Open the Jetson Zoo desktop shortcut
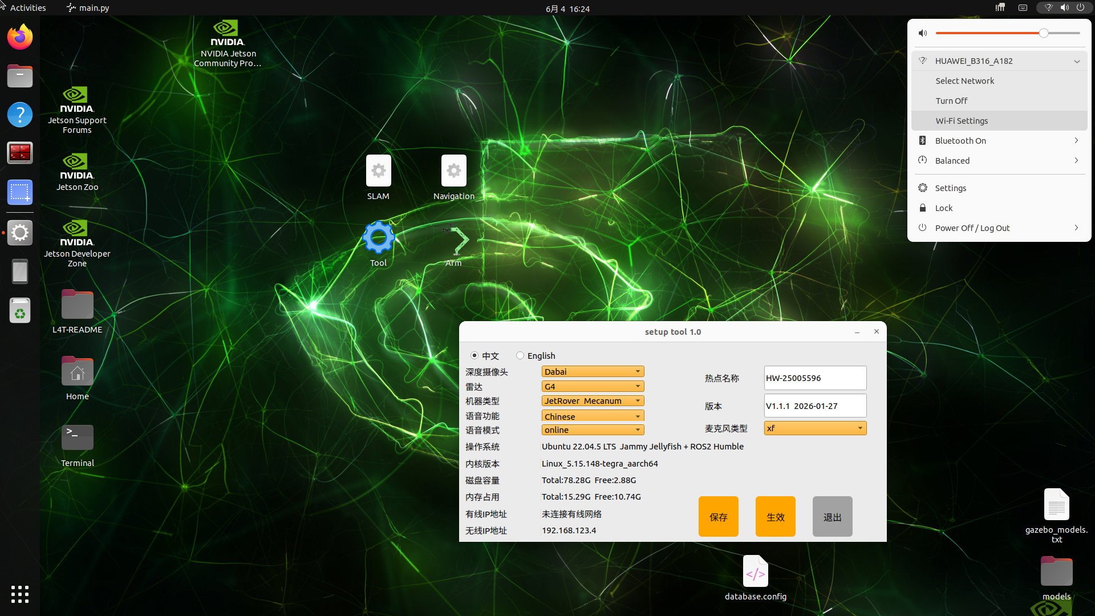 point(77,172)
